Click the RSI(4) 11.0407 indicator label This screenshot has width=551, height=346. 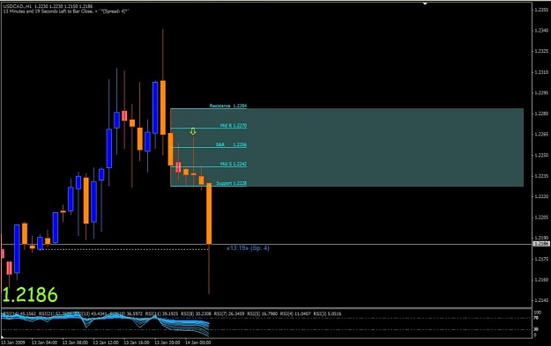click(295, 313)
